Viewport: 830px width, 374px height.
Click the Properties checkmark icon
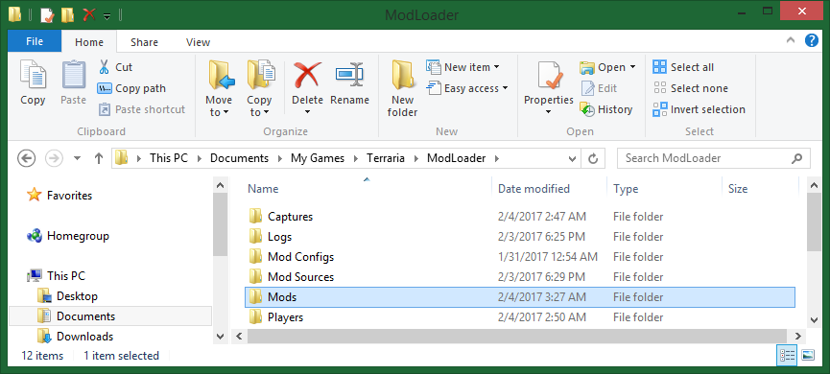click(549, 76)
